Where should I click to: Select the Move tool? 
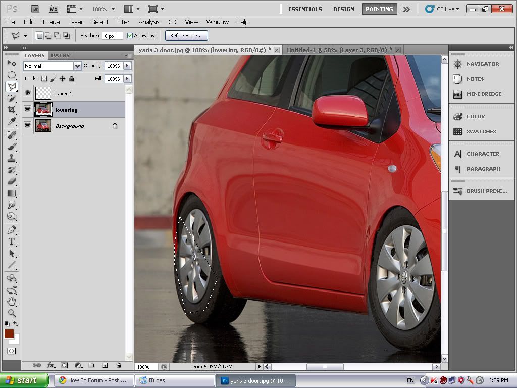[12, 62]
